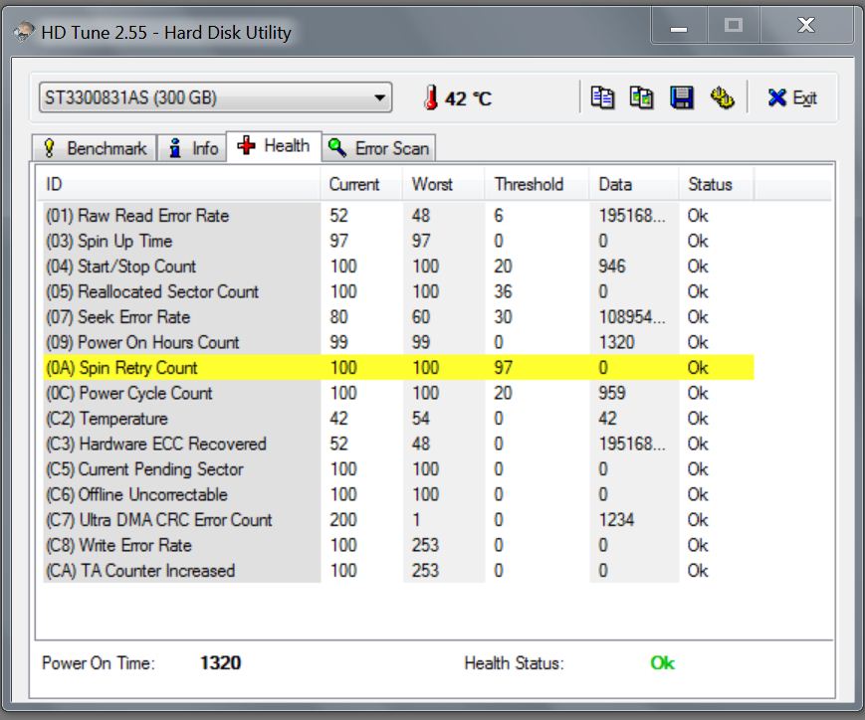Click the ID column header

pyautogui.click(x=181, y=184)
